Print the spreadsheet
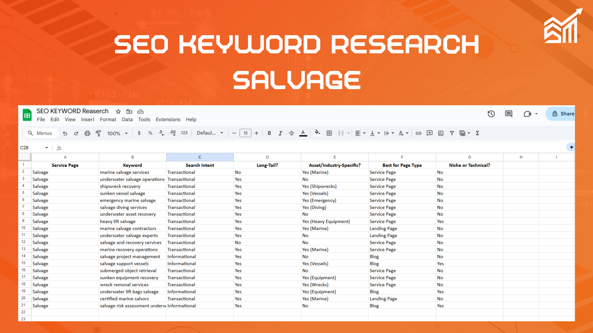This screenshot has width=593, height=333. coord(87,133)
